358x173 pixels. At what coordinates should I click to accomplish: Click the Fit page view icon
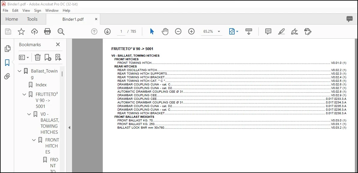[232, 31]
